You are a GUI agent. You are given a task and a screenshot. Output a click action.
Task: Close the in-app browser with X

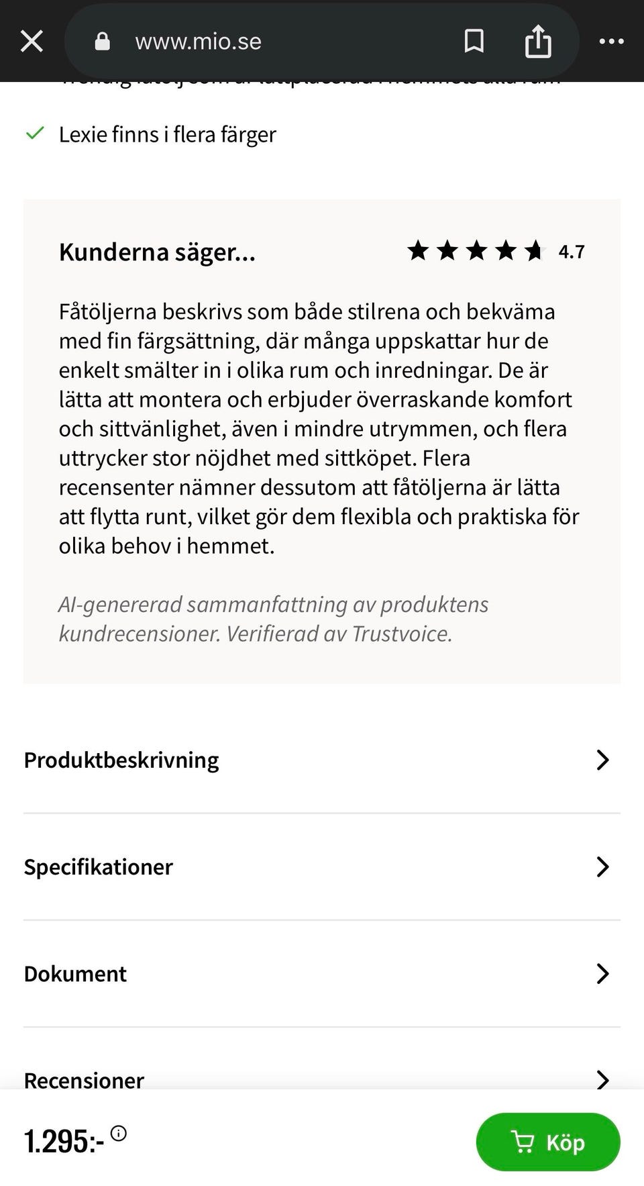(x=32, y=42)
